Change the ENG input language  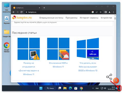[x=97, y=88]
